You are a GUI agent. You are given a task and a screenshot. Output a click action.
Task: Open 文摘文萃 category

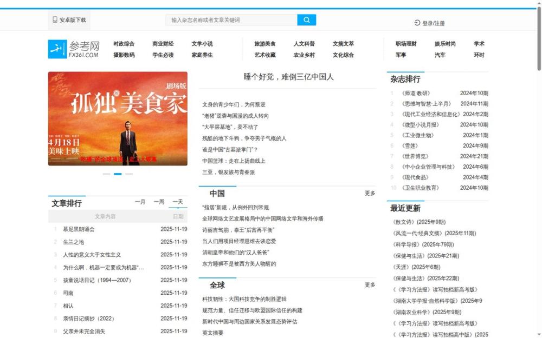(x=343, y=44)
